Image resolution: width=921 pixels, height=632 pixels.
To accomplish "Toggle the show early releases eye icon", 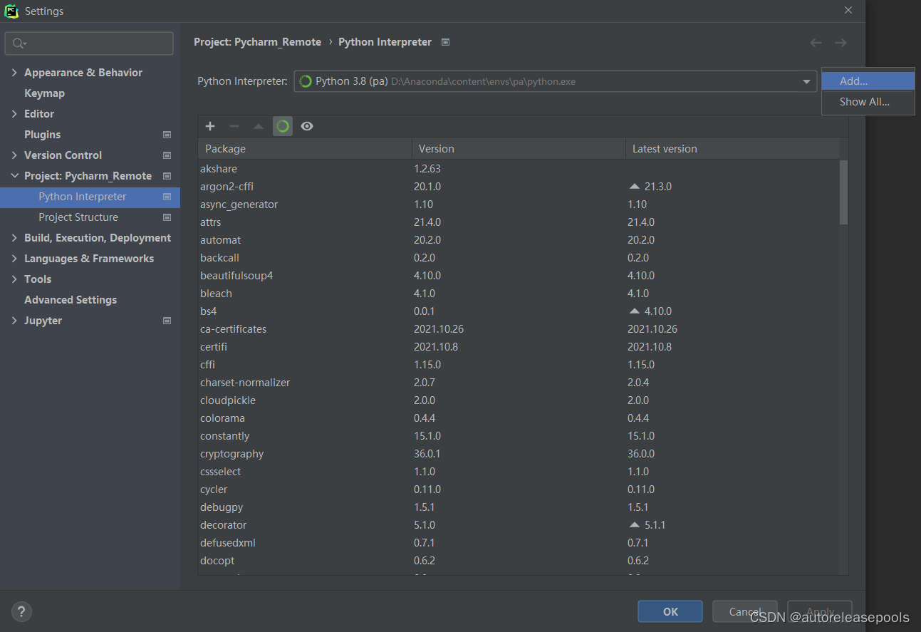I will click(307, 126).
